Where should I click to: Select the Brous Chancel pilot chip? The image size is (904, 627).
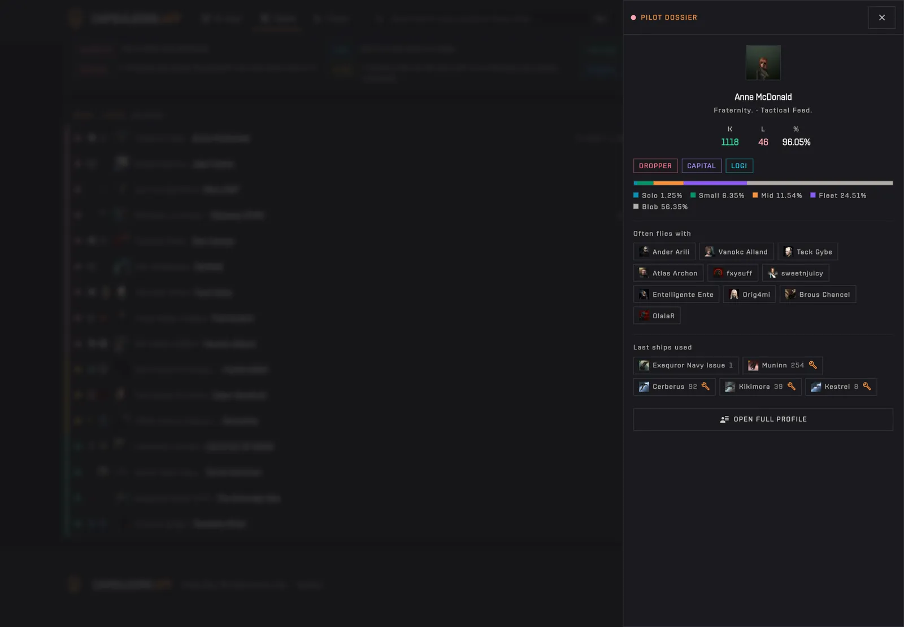[x=818, y=295]
